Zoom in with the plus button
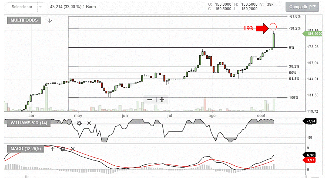The image size is (325, 178). point(162,100)
